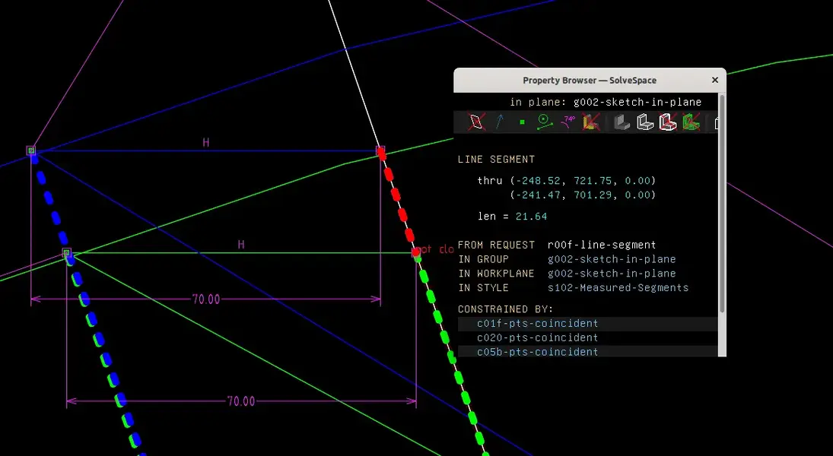The height and width of the screenshot is (456, 833).
Task: Select H constraint on blue horizontal line
Action: [x=205, y=142]
